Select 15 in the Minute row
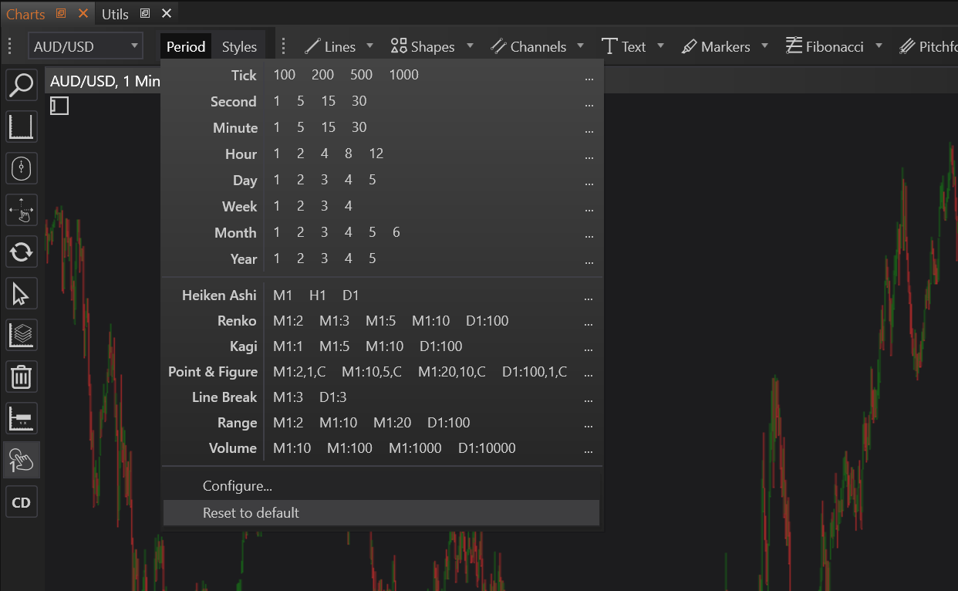 click(x=329, y=127)
